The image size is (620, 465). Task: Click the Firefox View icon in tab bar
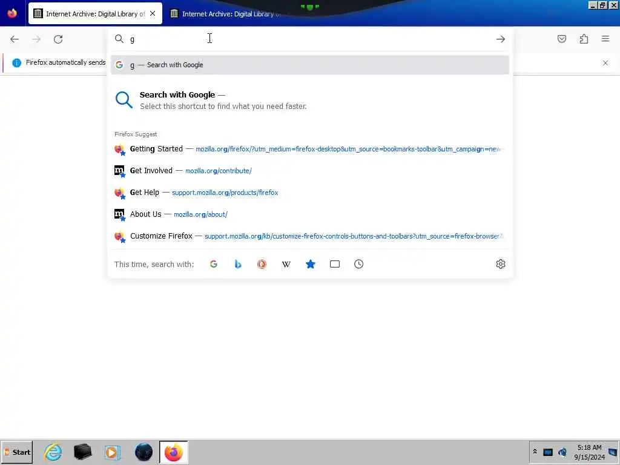click(12, 13)
